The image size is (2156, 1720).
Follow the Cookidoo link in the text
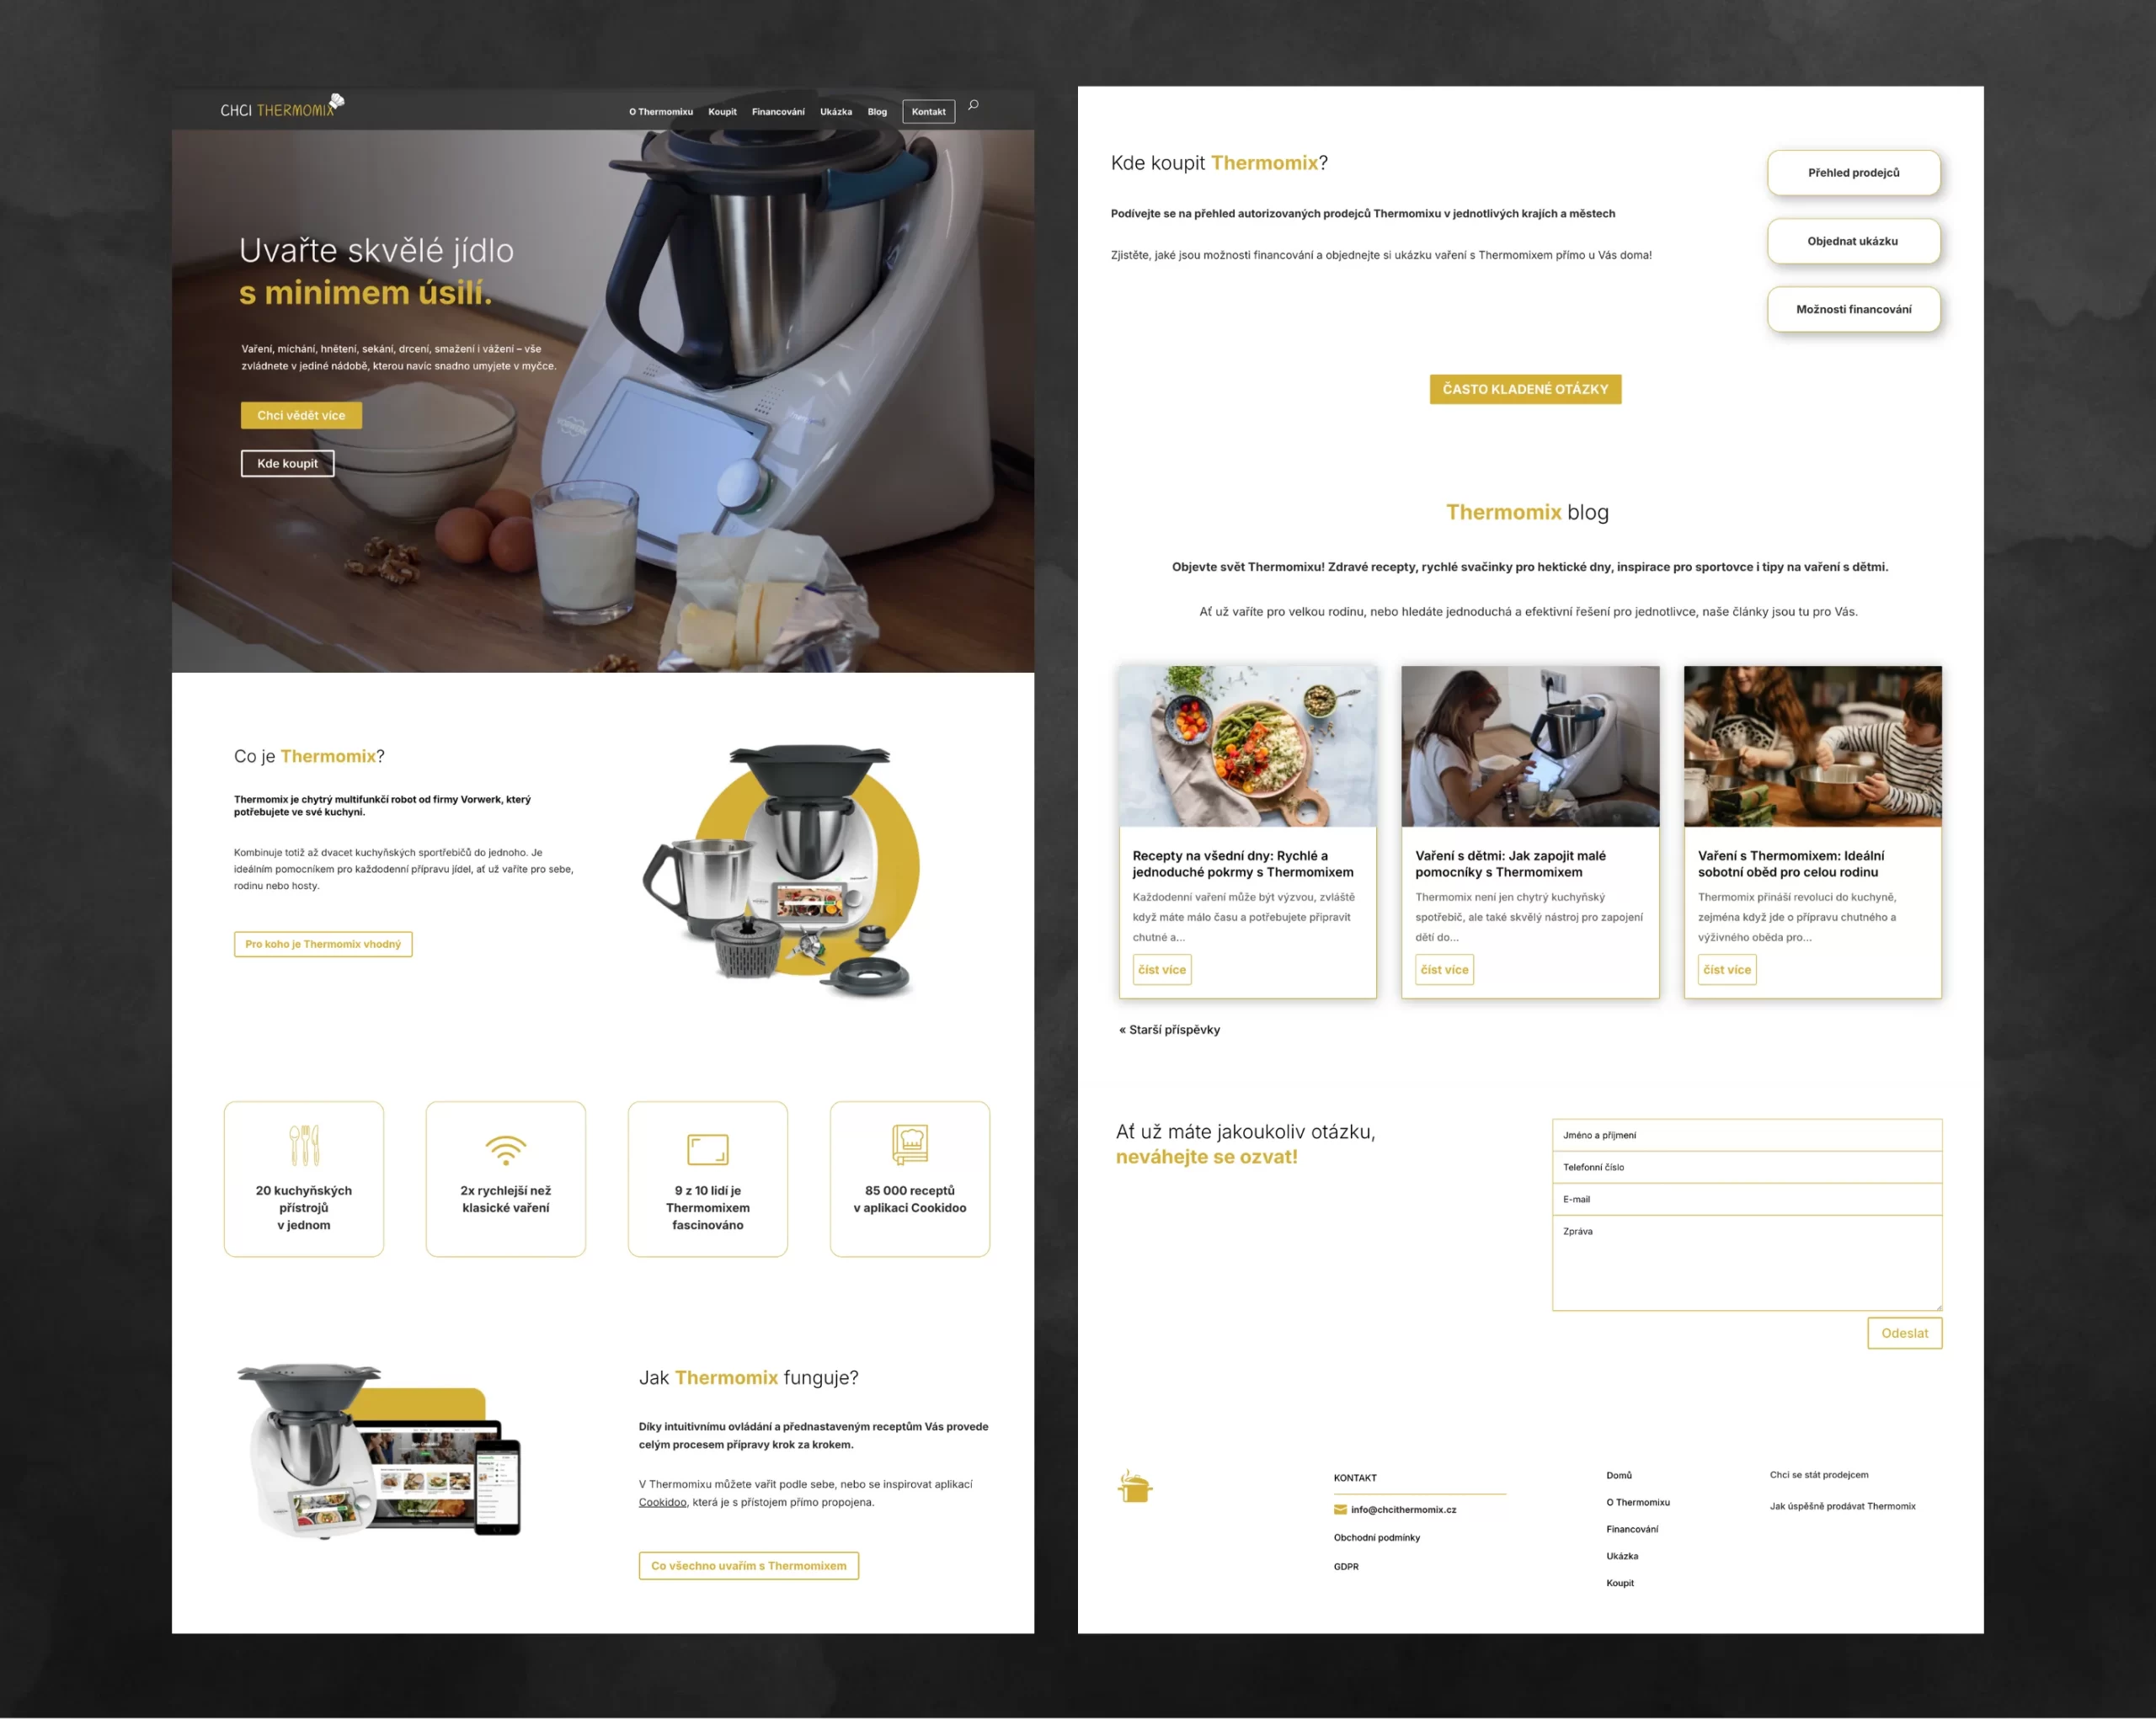663,1501
